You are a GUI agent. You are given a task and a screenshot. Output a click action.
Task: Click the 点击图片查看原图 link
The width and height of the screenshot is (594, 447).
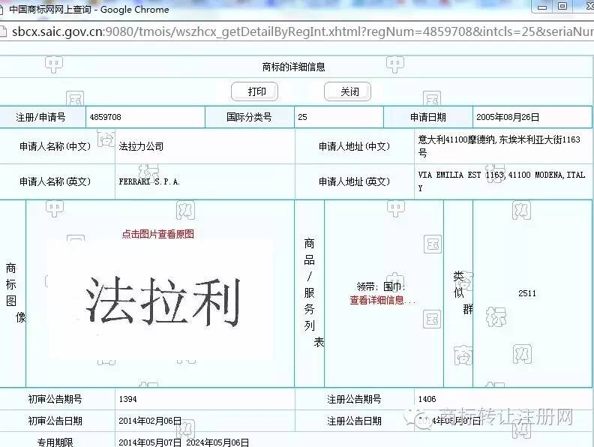pyautogui.click(x=158, y=234)
